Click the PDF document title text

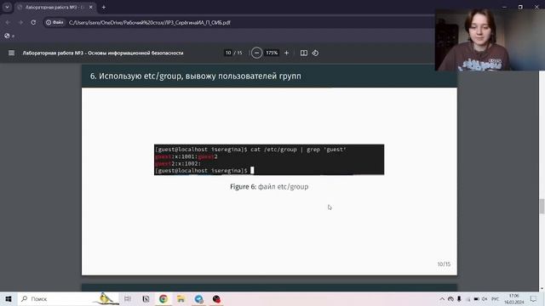tap(103, 53)
